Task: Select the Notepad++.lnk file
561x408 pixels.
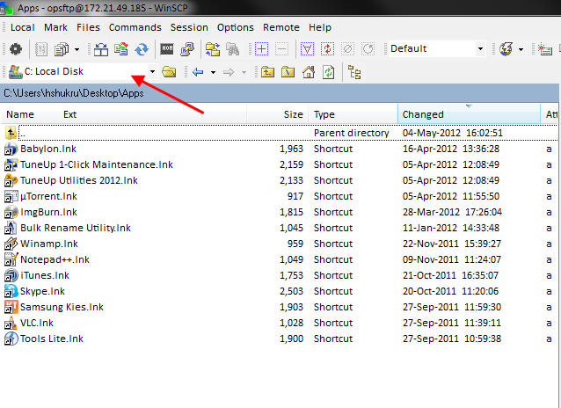Action: tap(55, 259)
